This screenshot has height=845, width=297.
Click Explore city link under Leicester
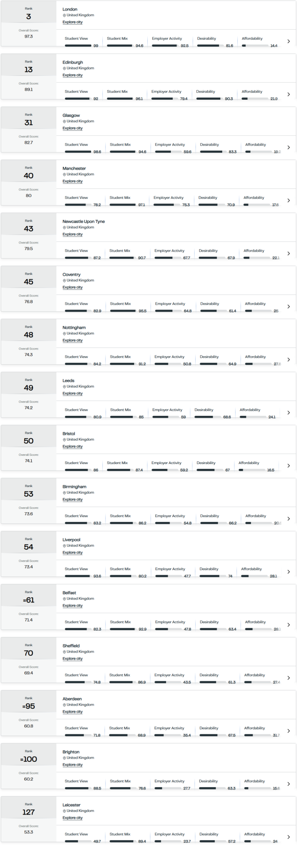[x=73, y=818]
